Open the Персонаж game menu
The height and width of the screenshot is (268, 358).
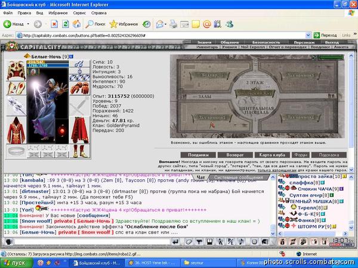(304, 42)
